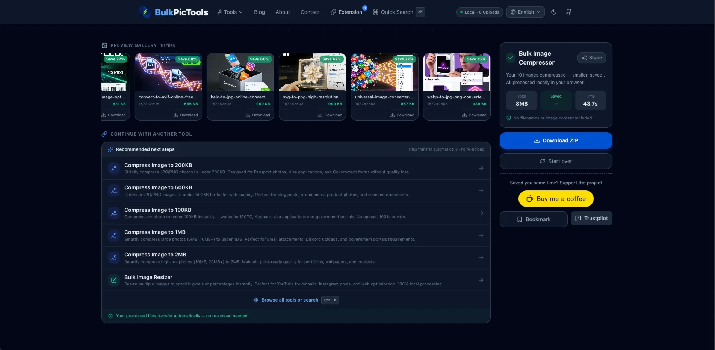
Task: Click compress icon beside Compress Image to 200KB
Action: pyautogui.click(x=114, y=168)
